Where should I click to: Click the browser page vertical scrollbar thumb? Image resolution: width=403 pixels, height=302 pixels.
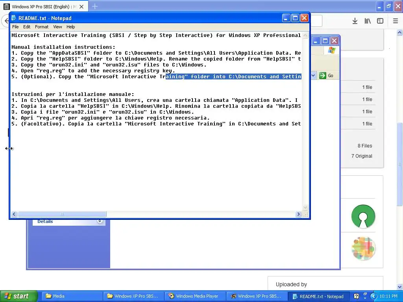coord(399,164)
